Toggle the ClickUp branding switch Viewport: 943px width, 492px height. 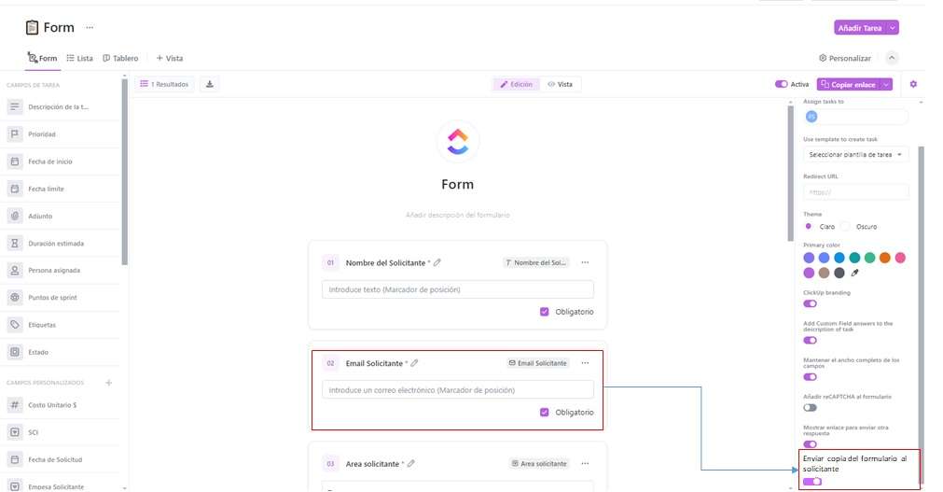tap(810, 303)
